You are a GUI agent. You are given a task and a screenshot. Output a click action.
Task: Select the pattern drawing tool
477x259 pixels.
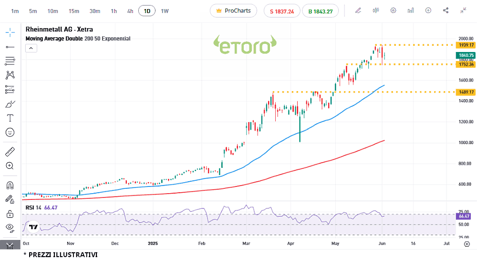click(x=10, y=75)
